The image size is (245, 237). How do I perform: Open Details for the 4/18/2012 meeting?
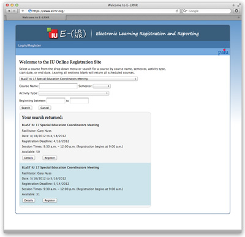point(29,158)
